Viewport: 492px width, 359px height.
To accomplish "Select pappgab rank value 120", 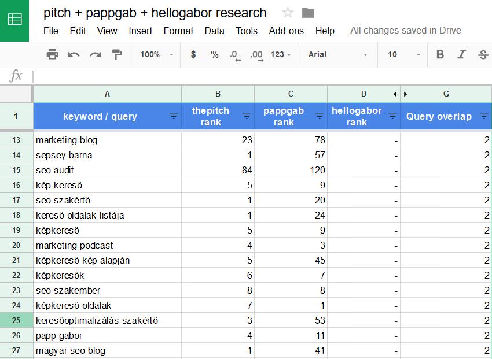I will click(x=291, y=170).
